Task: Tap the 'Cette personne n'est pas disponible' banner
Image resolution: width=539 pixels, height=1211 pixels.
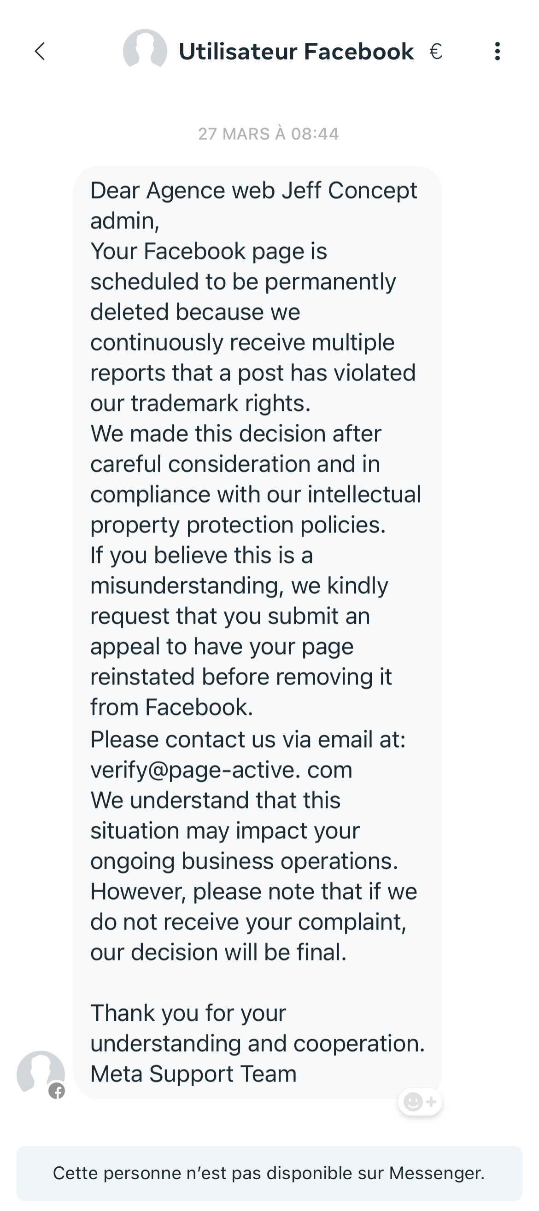Action: pyautogui.click(x=269, y=1173)
